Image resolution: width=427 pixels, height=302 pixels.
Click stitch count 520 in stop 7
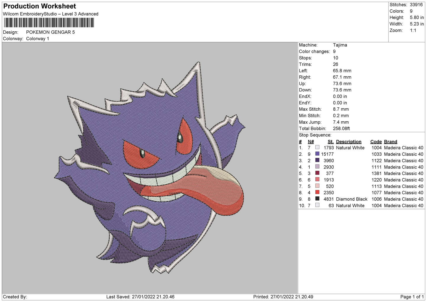[x=330, y=186]
